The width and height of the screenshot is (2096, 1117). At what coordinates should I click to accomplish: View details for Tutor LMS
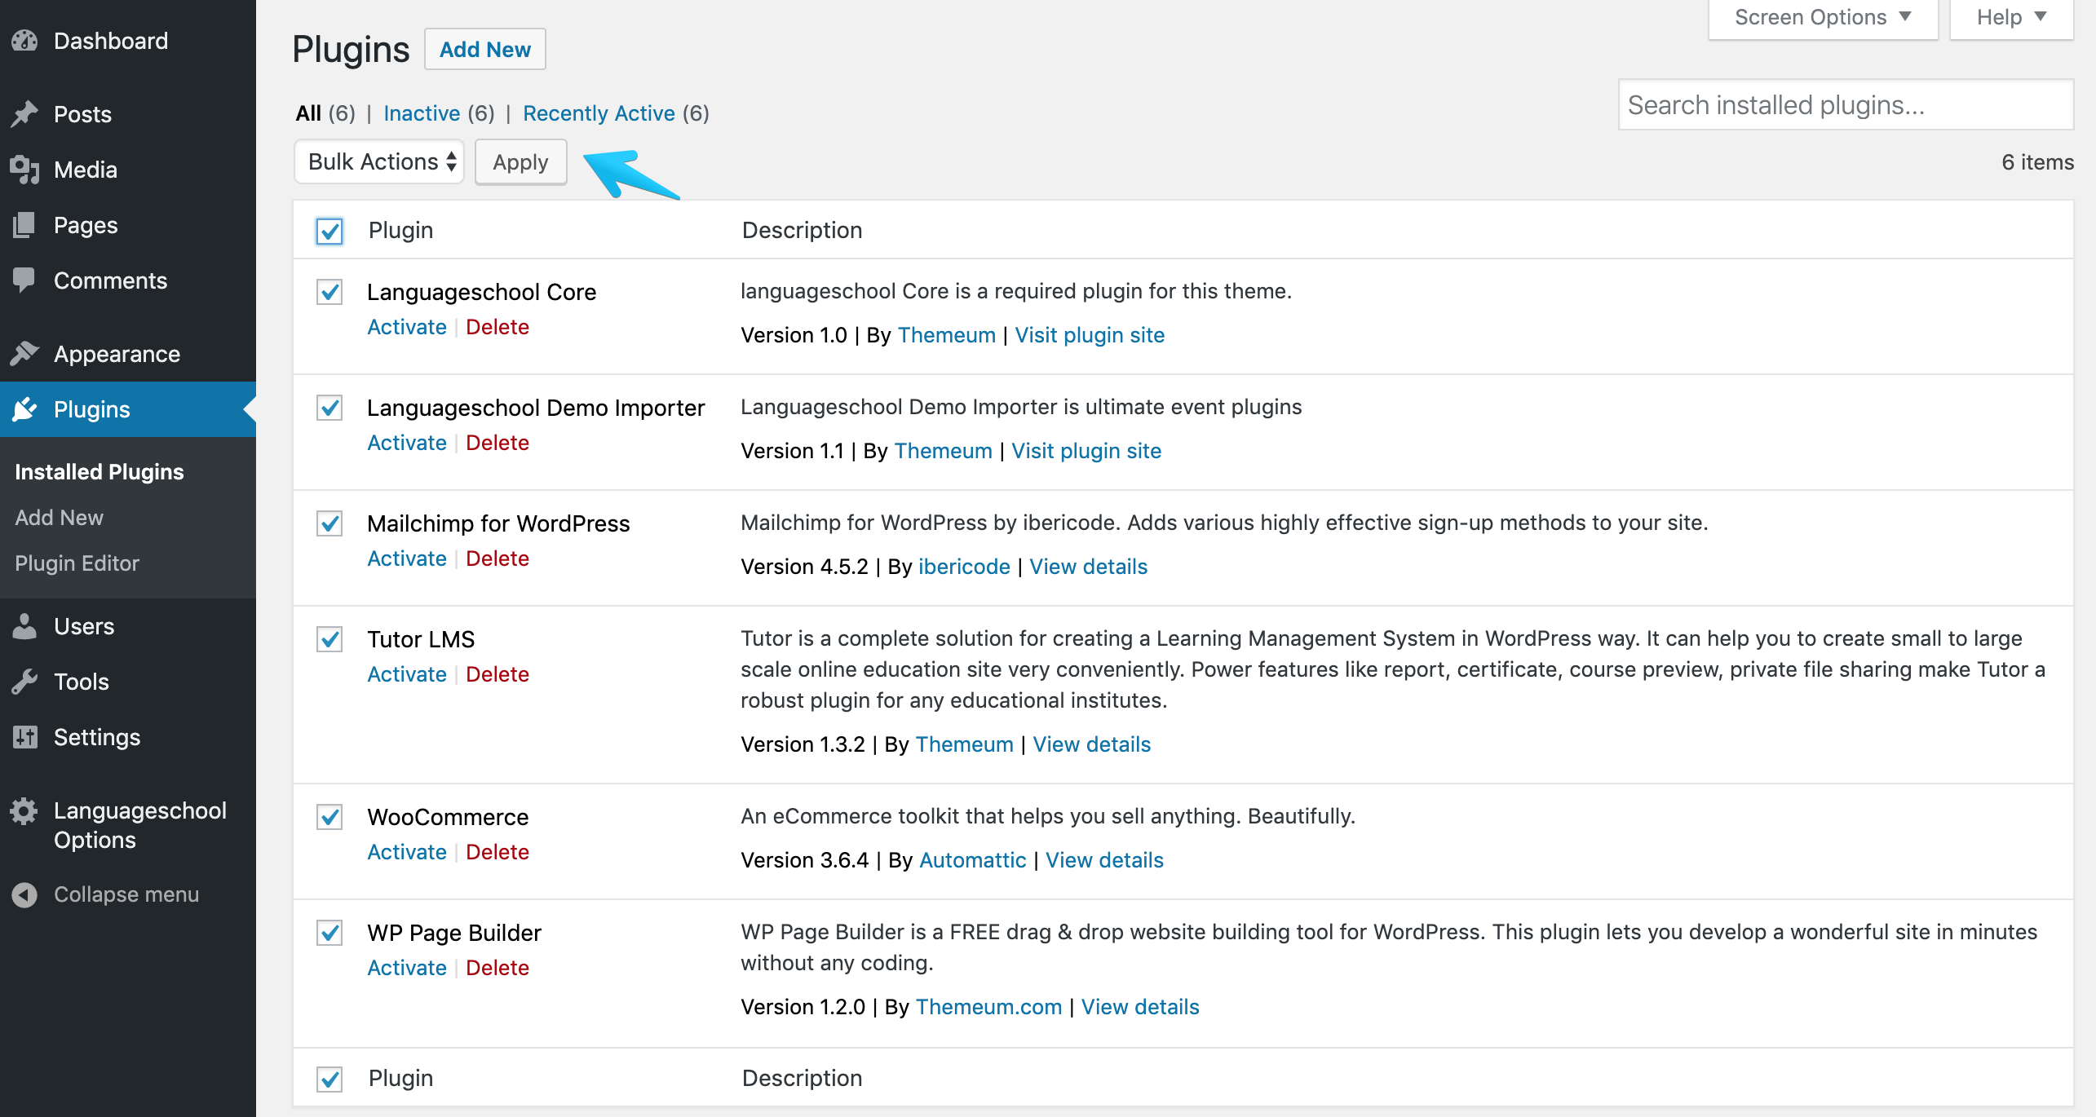[x=1091, y=744]
